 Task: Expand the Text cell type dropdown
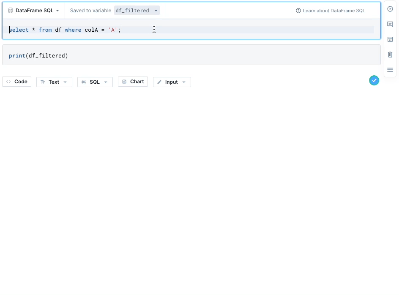tap(54, 82)
